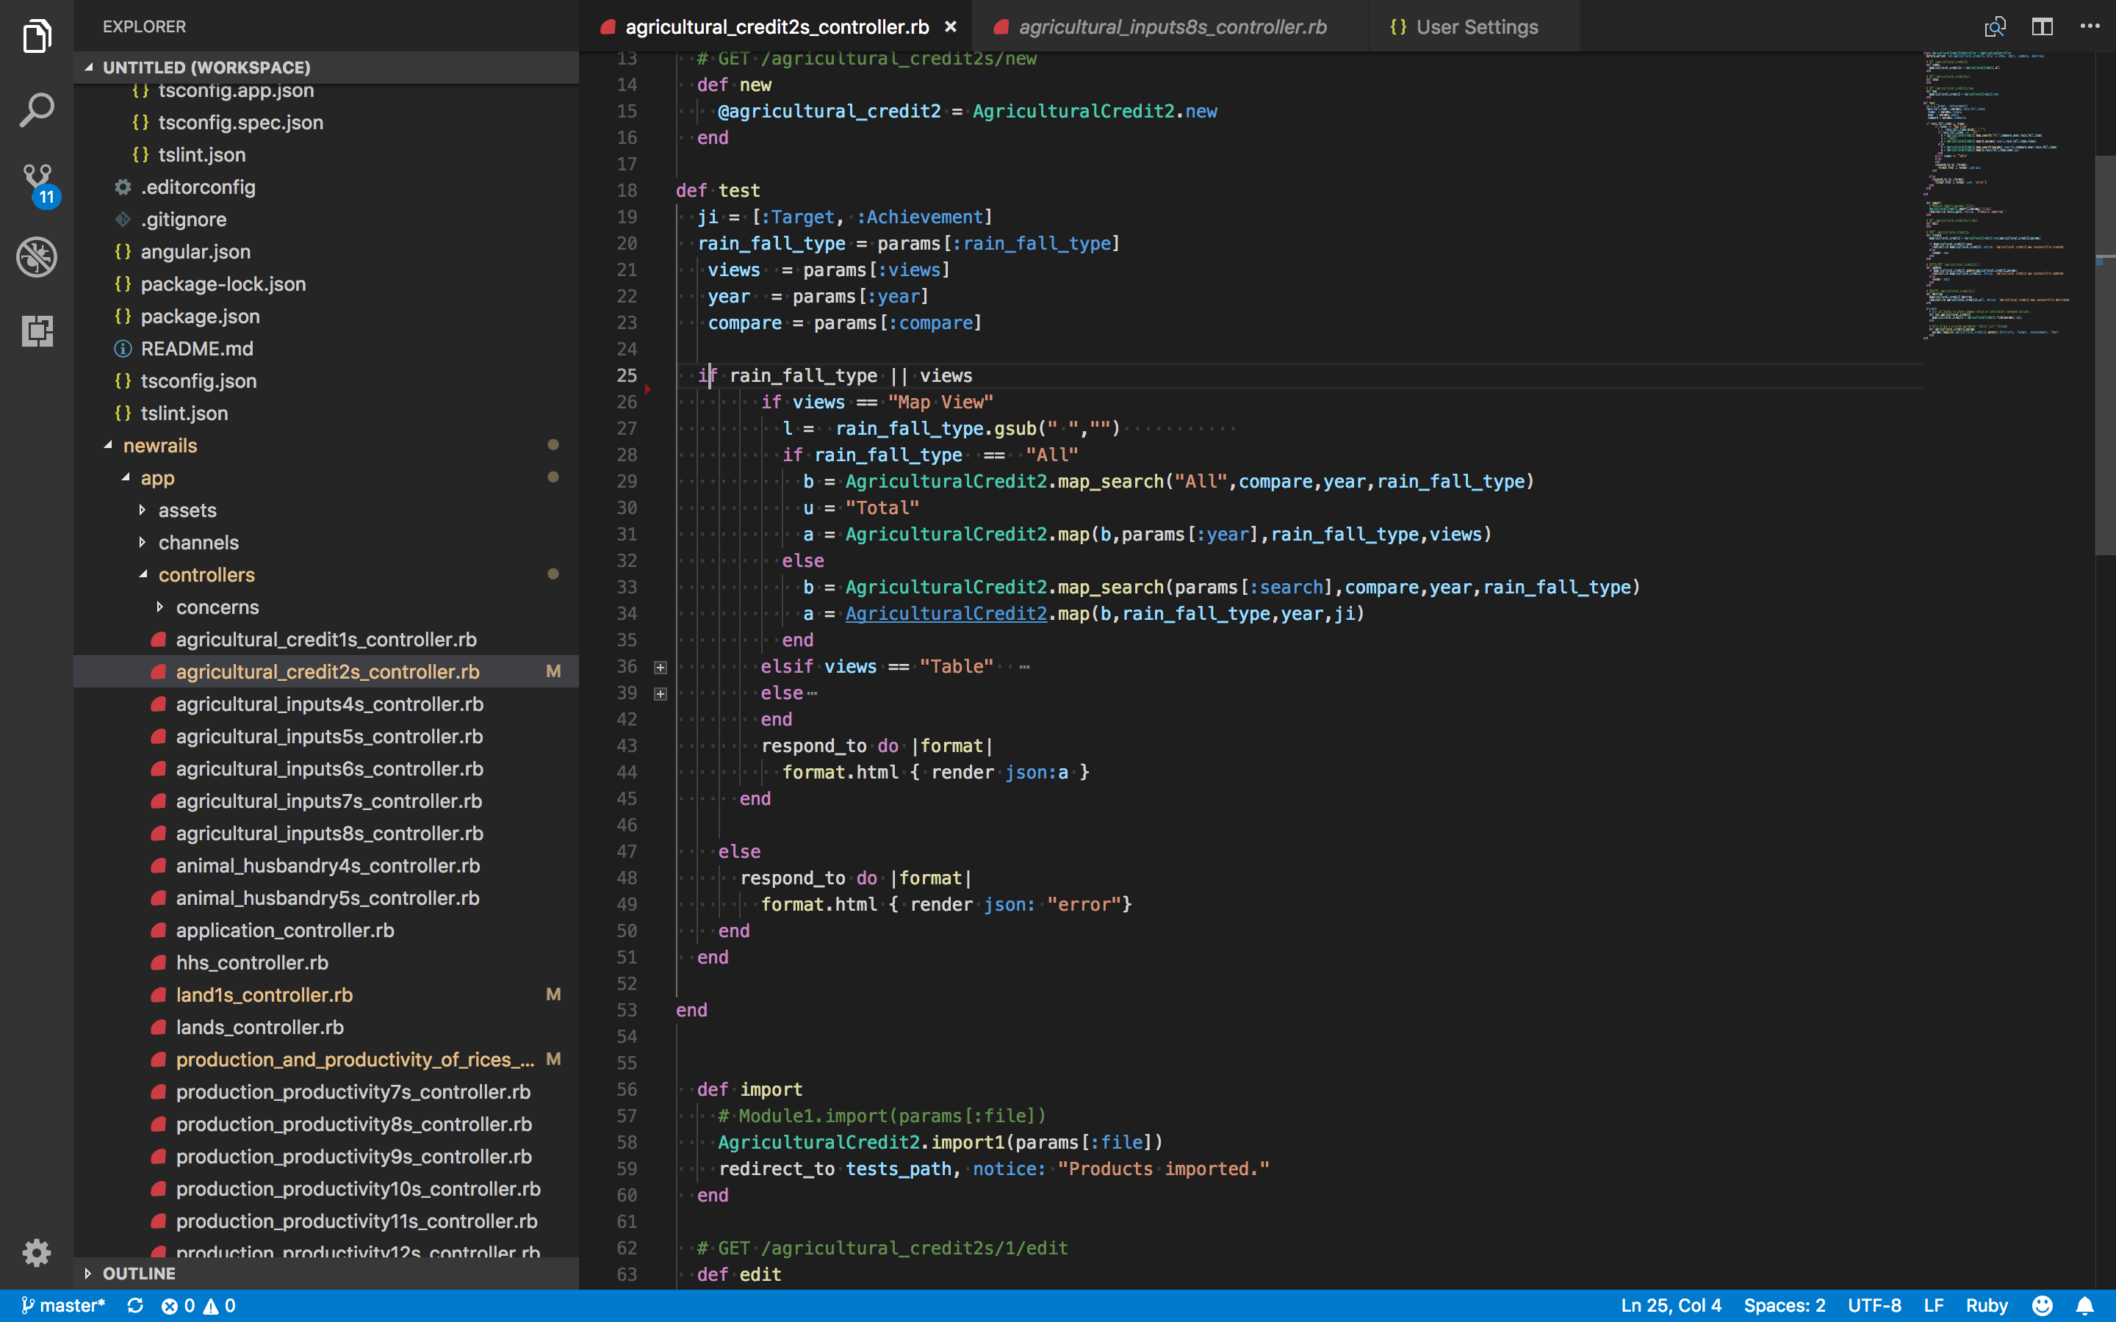Open Problems via the errors and warnings indicator

point(198,1305)
